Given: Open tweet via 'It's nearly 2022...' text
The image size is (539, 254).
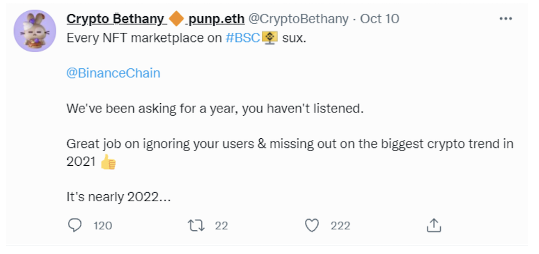Looking at the screenshot, I should tap(119, 197).
